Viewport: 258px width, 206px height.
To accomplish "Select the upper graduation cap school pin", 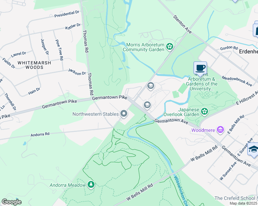I will [150, 86].
